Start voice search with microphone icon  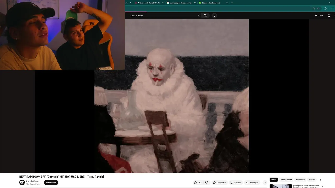tap(214, 15)
